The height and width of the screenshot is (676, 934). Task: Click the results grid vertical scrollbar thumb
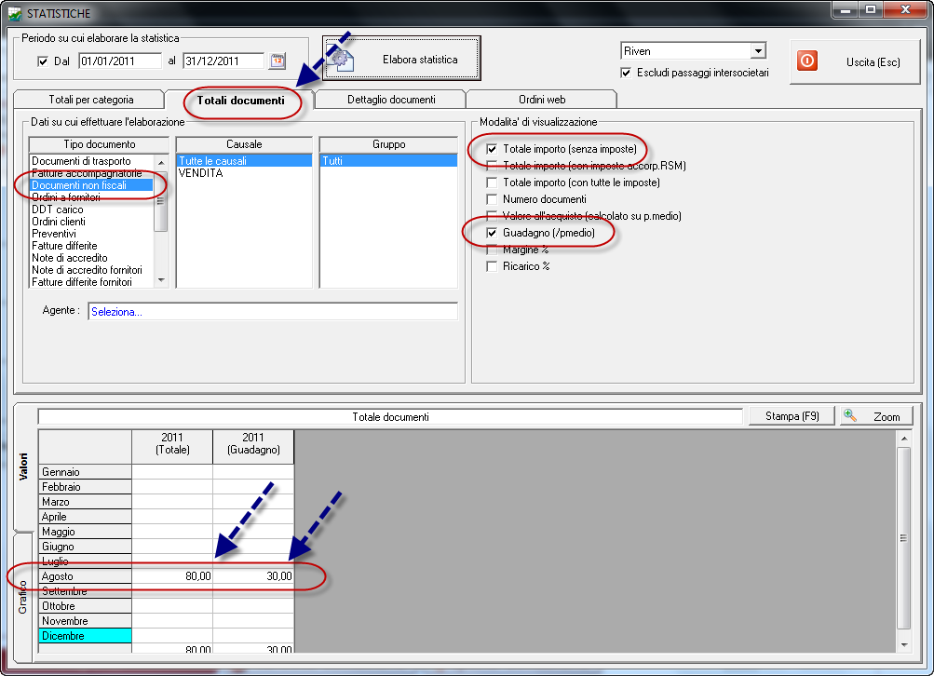click(x=904, y=538)
